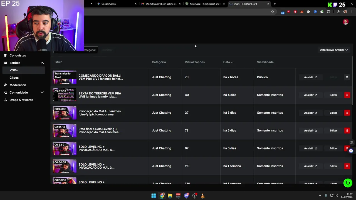
Task: Delete the SEXTA DO TERROR VOD
Action: (347, 95)
